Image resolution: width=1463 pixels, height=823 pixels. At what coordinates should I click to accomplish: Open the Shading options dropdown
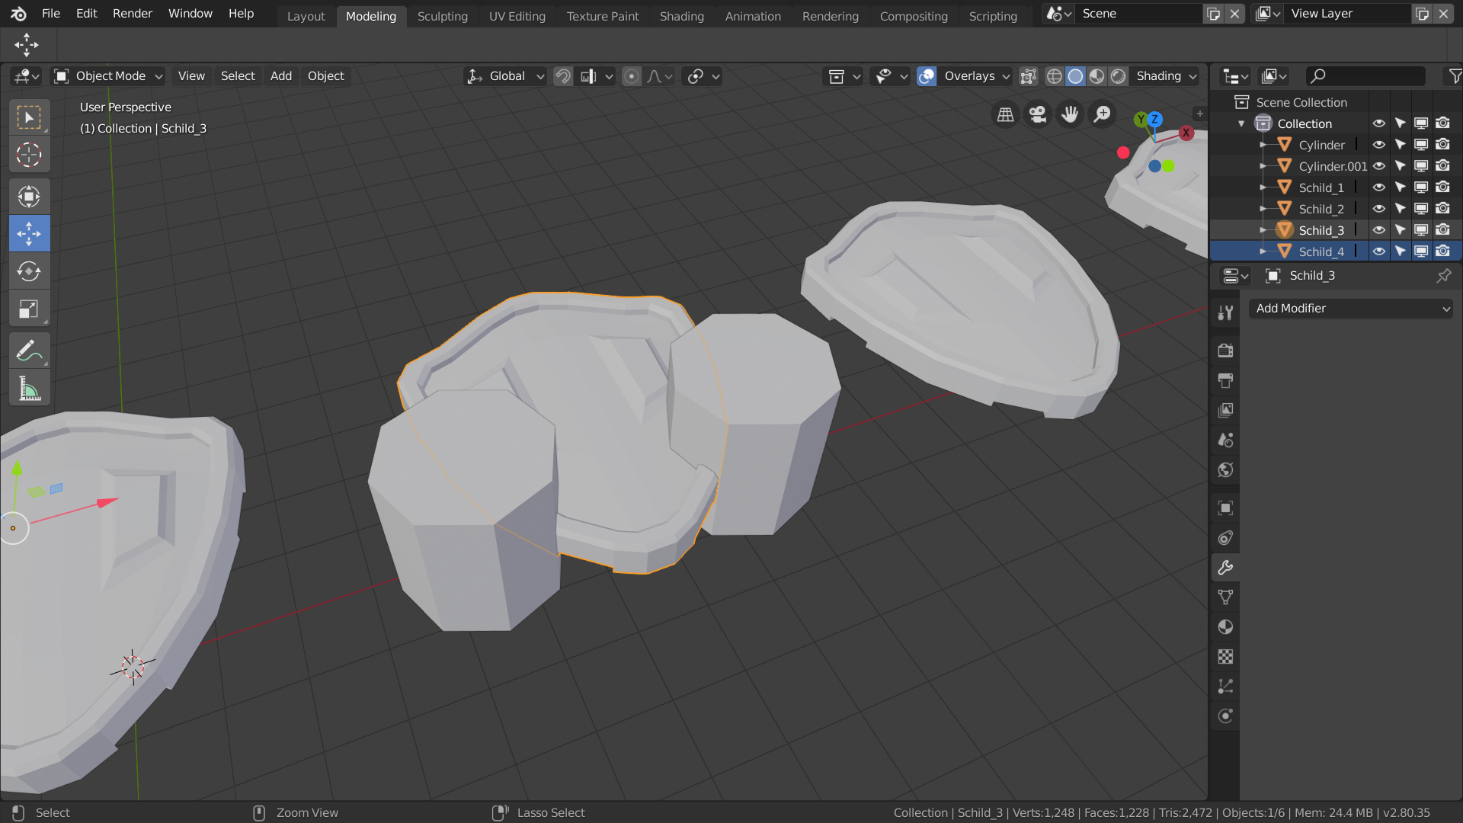[1166, 76]
